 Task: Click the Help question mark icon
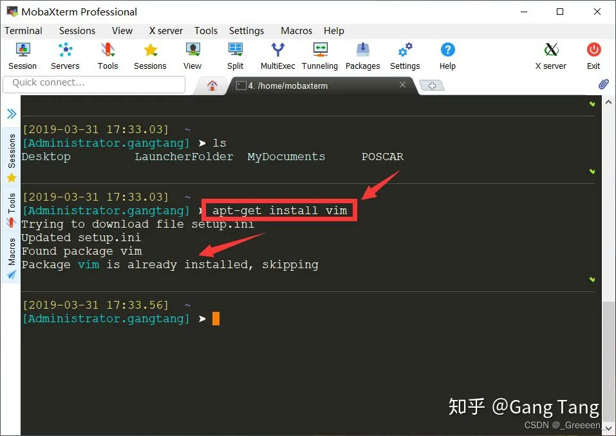coord(447,56)
